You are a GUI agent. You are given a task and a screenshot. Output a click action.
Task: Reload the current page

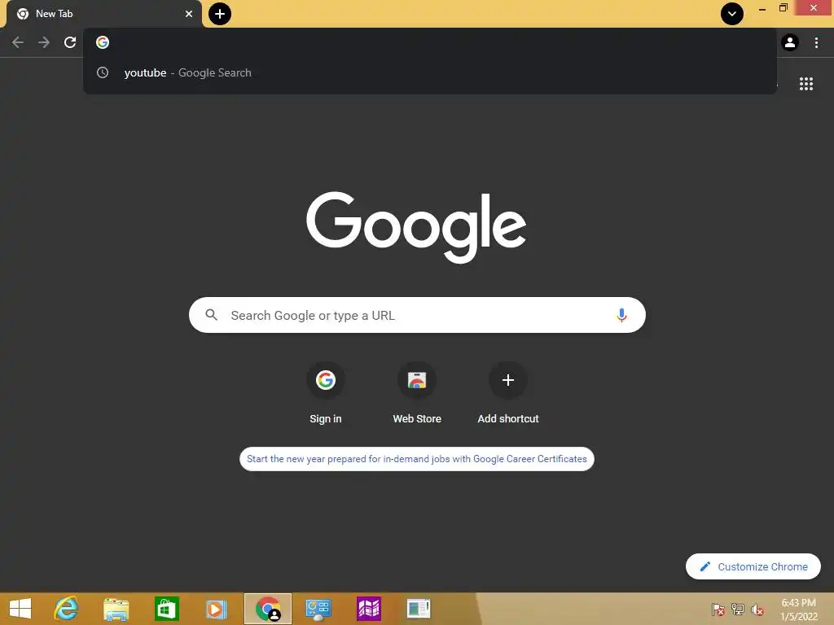click(x=70, y=42)
